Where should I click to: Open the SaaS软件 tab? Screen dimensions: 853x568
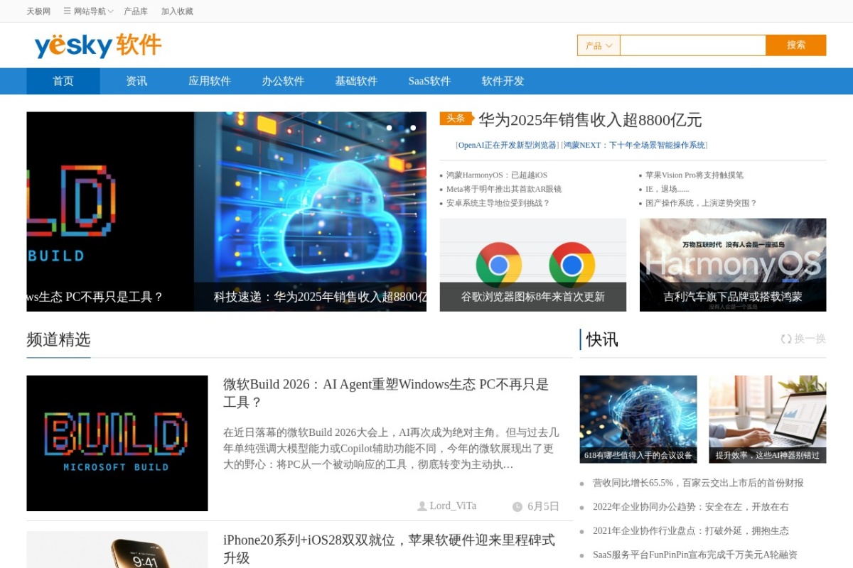pos(429,81)
